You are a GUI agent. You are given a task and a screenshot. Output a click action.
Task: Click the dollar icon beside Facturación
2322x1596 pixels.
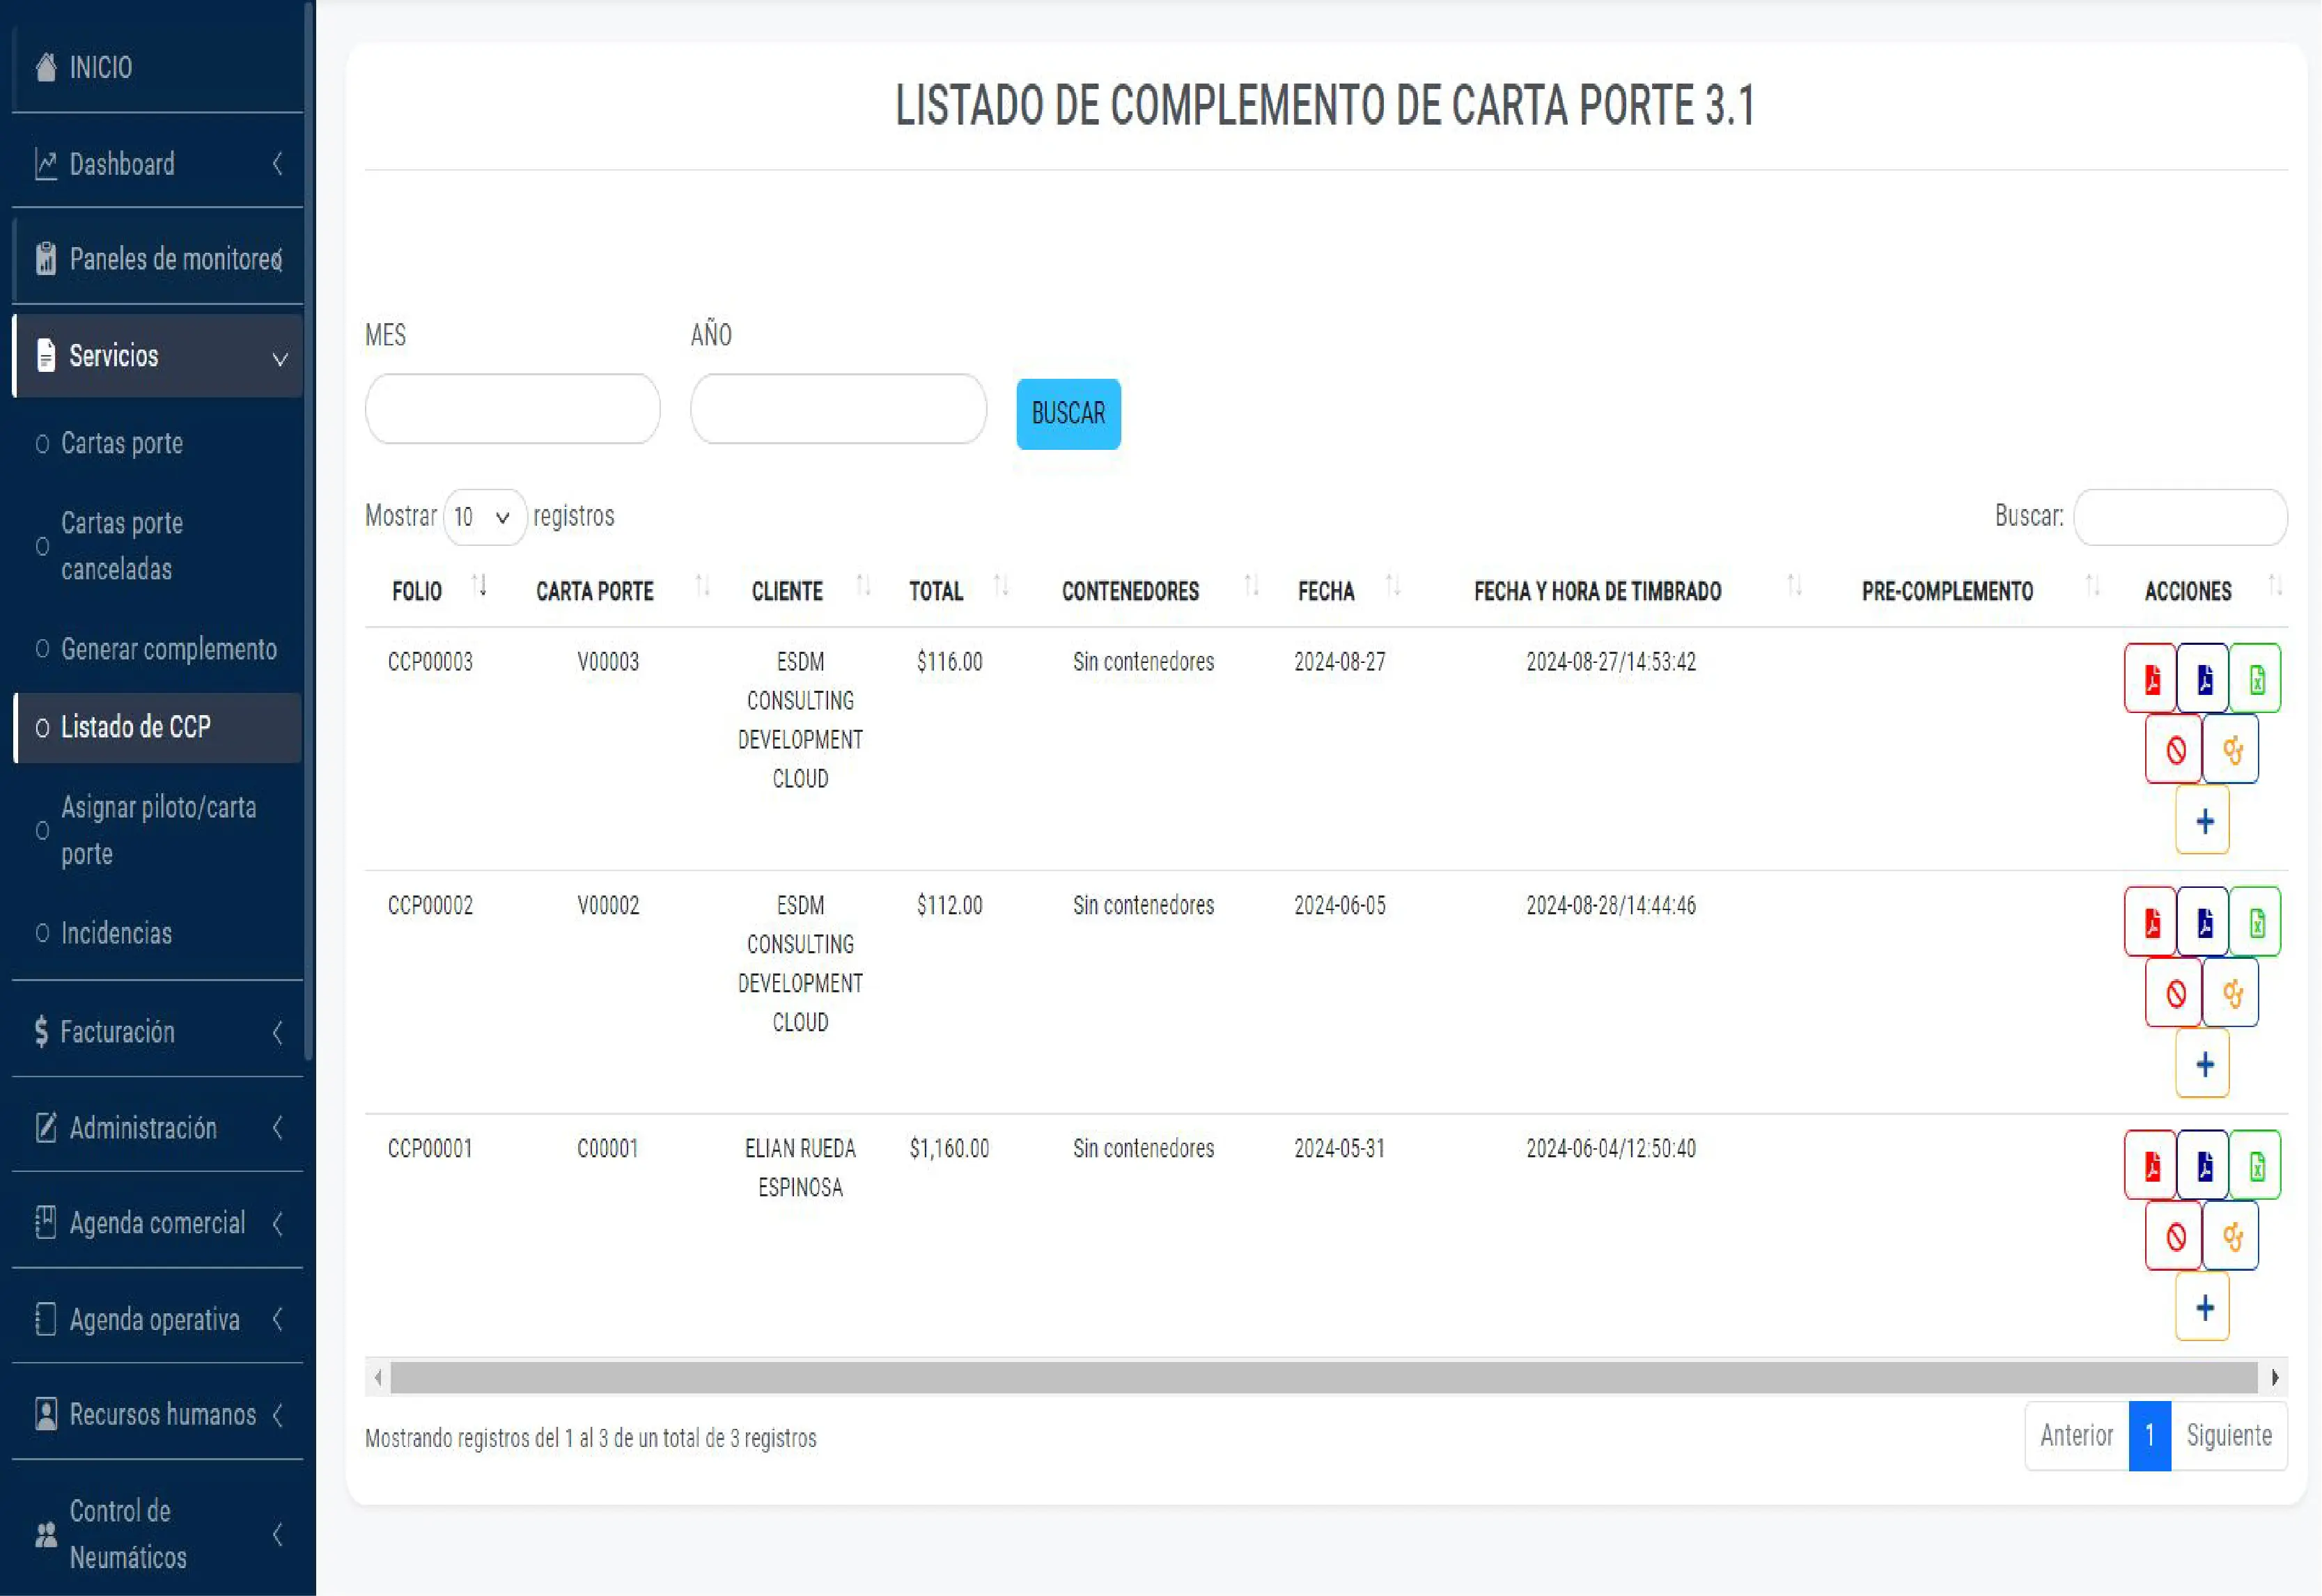[x=41, y=1031]
